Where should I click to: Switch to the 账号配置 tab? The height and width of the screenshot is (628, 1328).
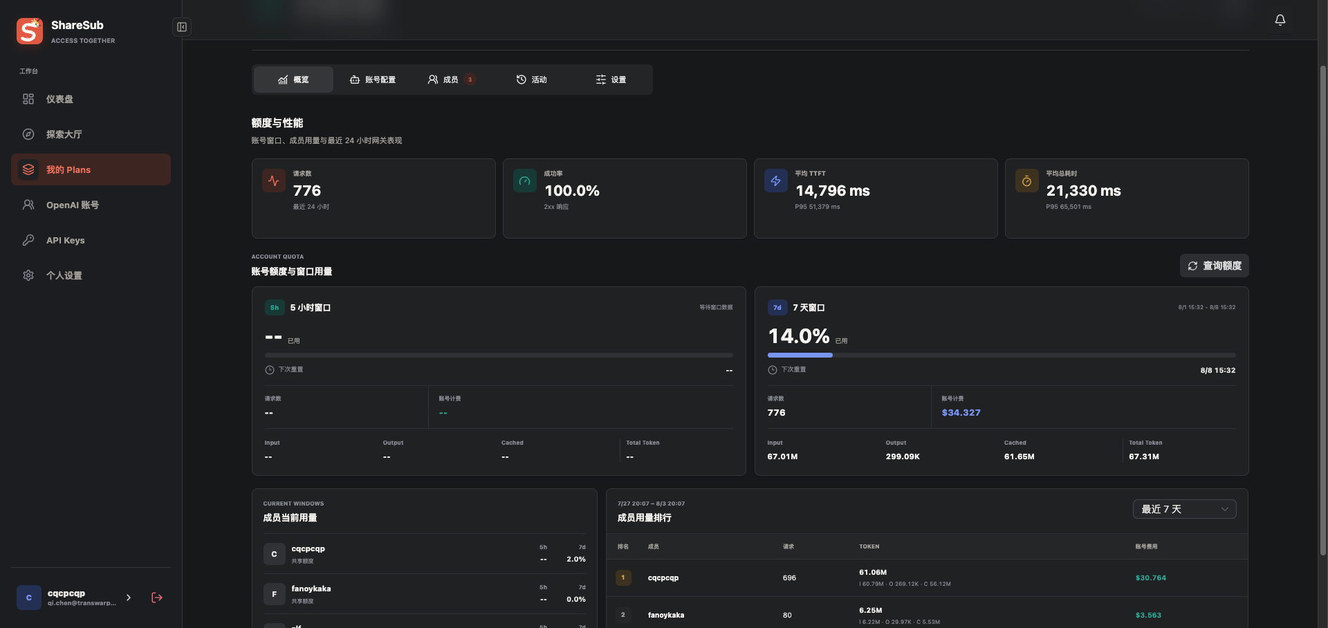(x=373, y=80)
